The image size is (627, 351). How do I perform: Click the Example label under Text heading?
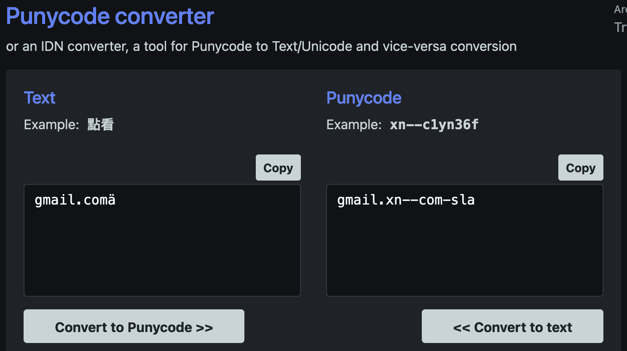[51, 125]
